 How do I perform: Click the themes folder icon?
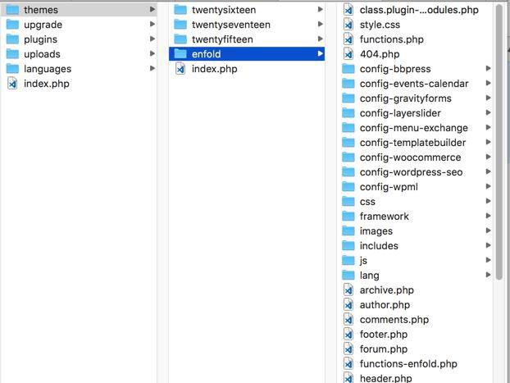click(x=12, y=10)
